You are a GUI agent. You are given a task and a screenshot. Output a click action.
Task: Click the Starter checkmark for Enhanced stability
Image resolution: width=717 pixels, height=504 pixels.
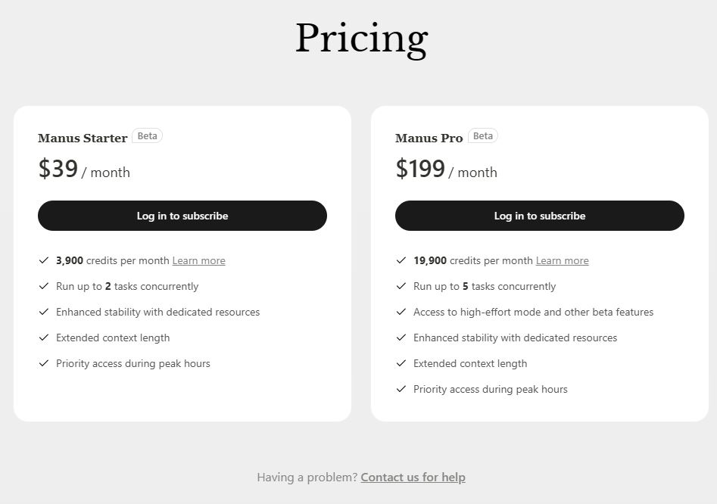tap(44, 312)
